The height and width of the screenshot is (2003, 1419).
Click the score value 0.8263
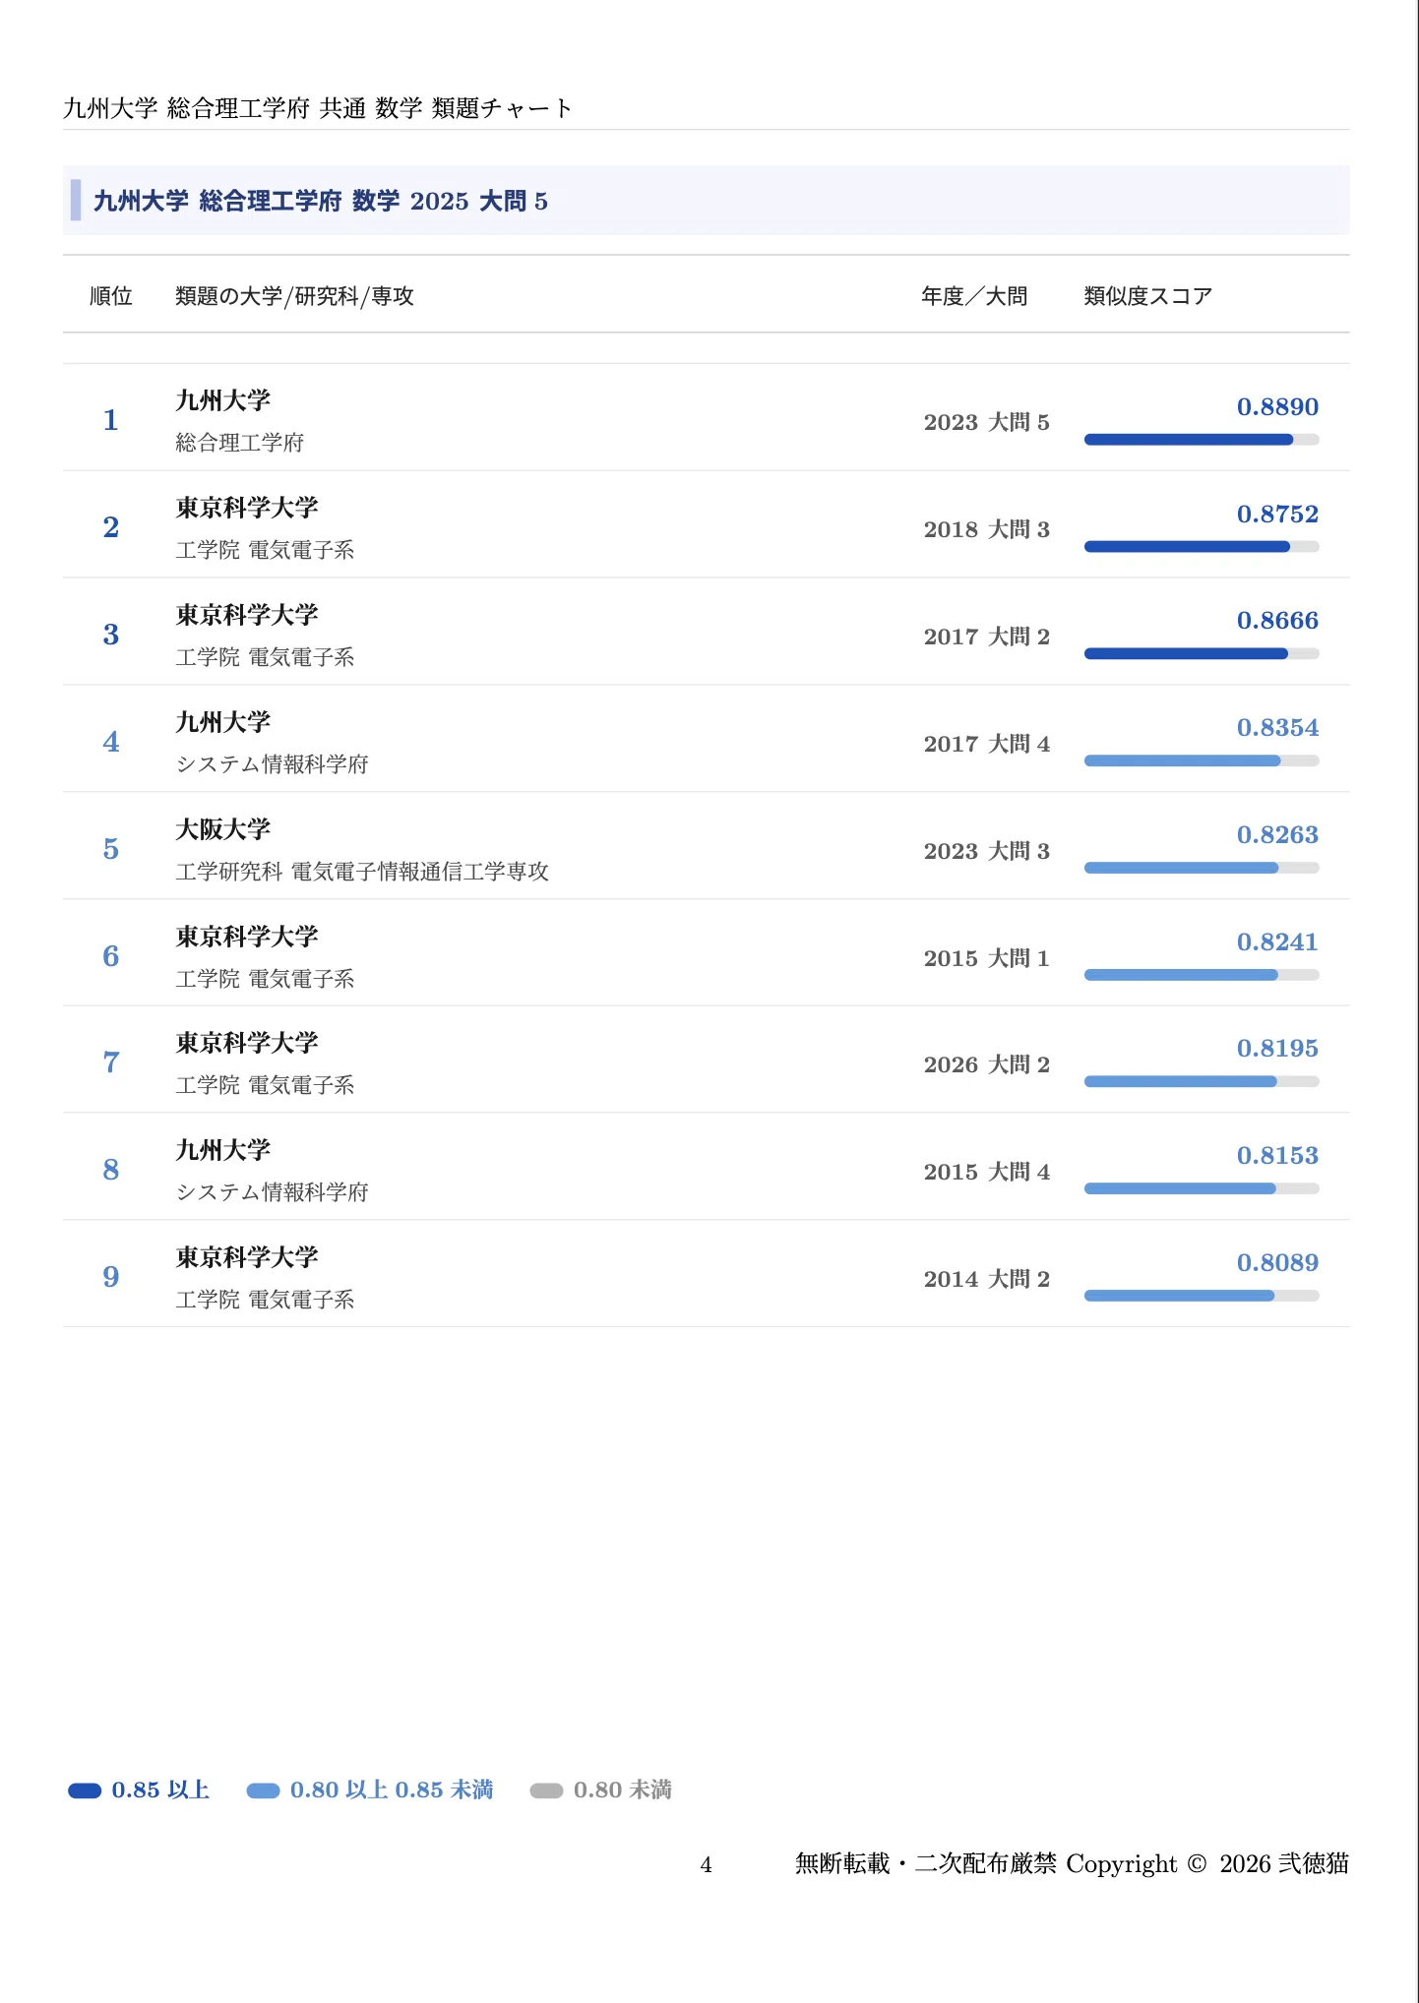click(1277, 835)
